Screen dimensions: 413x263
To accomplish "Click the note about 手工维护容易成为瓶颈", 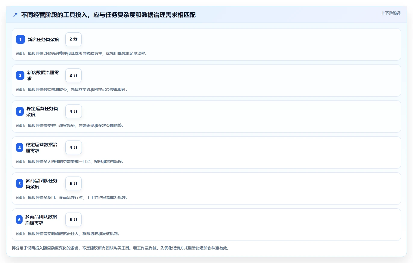I will pyautogui.click(x=72, y=198).
